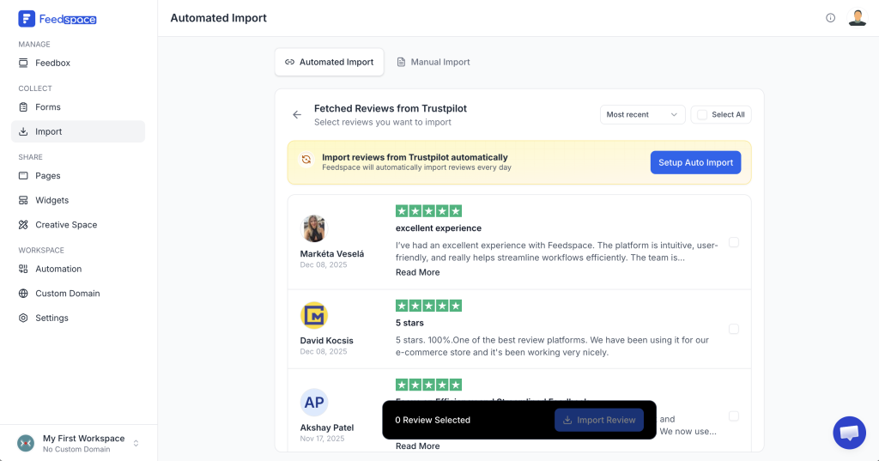
Task: Click Read More on Markéta's review
Action: [417, 272]
